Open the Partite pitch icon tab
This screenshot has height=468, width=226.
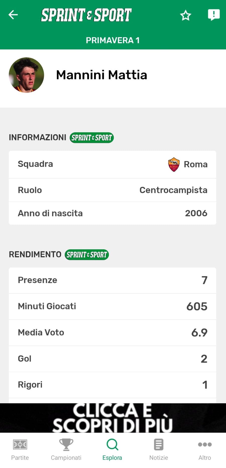pyautogui.click(x=20, y=449)
